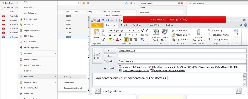Image resolution: width=248 pixels, height=99 pixels.
Task: Click the Undo arrow in Outlook toolbar
Action: (103, 20)
